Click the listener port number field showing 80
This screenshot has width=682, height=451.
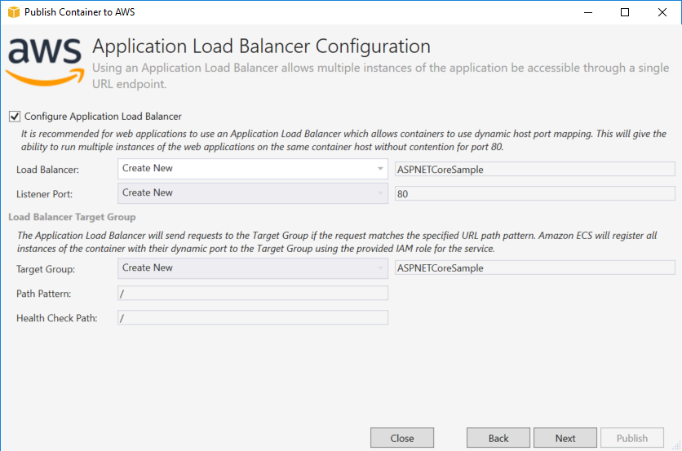click(x=534, y=193)
